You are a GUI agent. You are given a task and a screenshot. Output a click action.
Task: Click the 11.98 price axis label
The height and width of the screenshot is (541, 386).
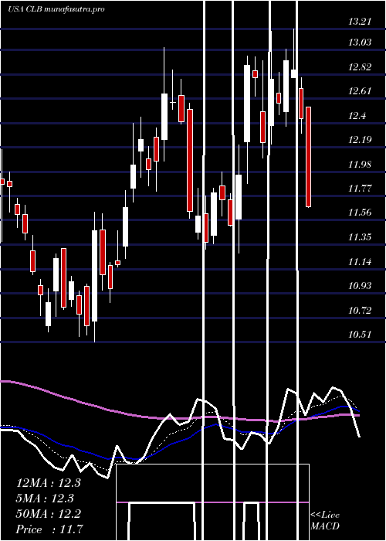pos(360,164)
